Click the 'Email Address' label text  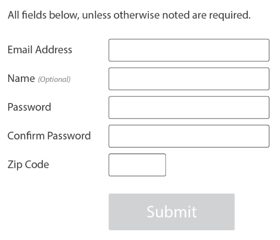pyautogui.click(x=40, y=50)
